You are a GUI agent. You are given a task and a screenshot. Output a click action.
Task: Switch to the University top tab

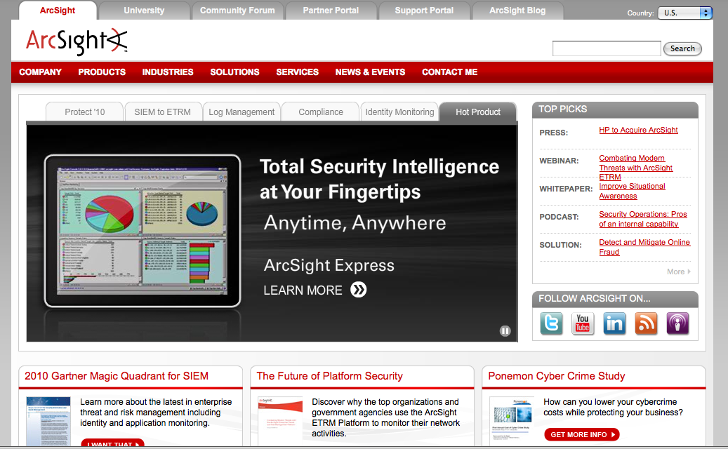[144, 11]
